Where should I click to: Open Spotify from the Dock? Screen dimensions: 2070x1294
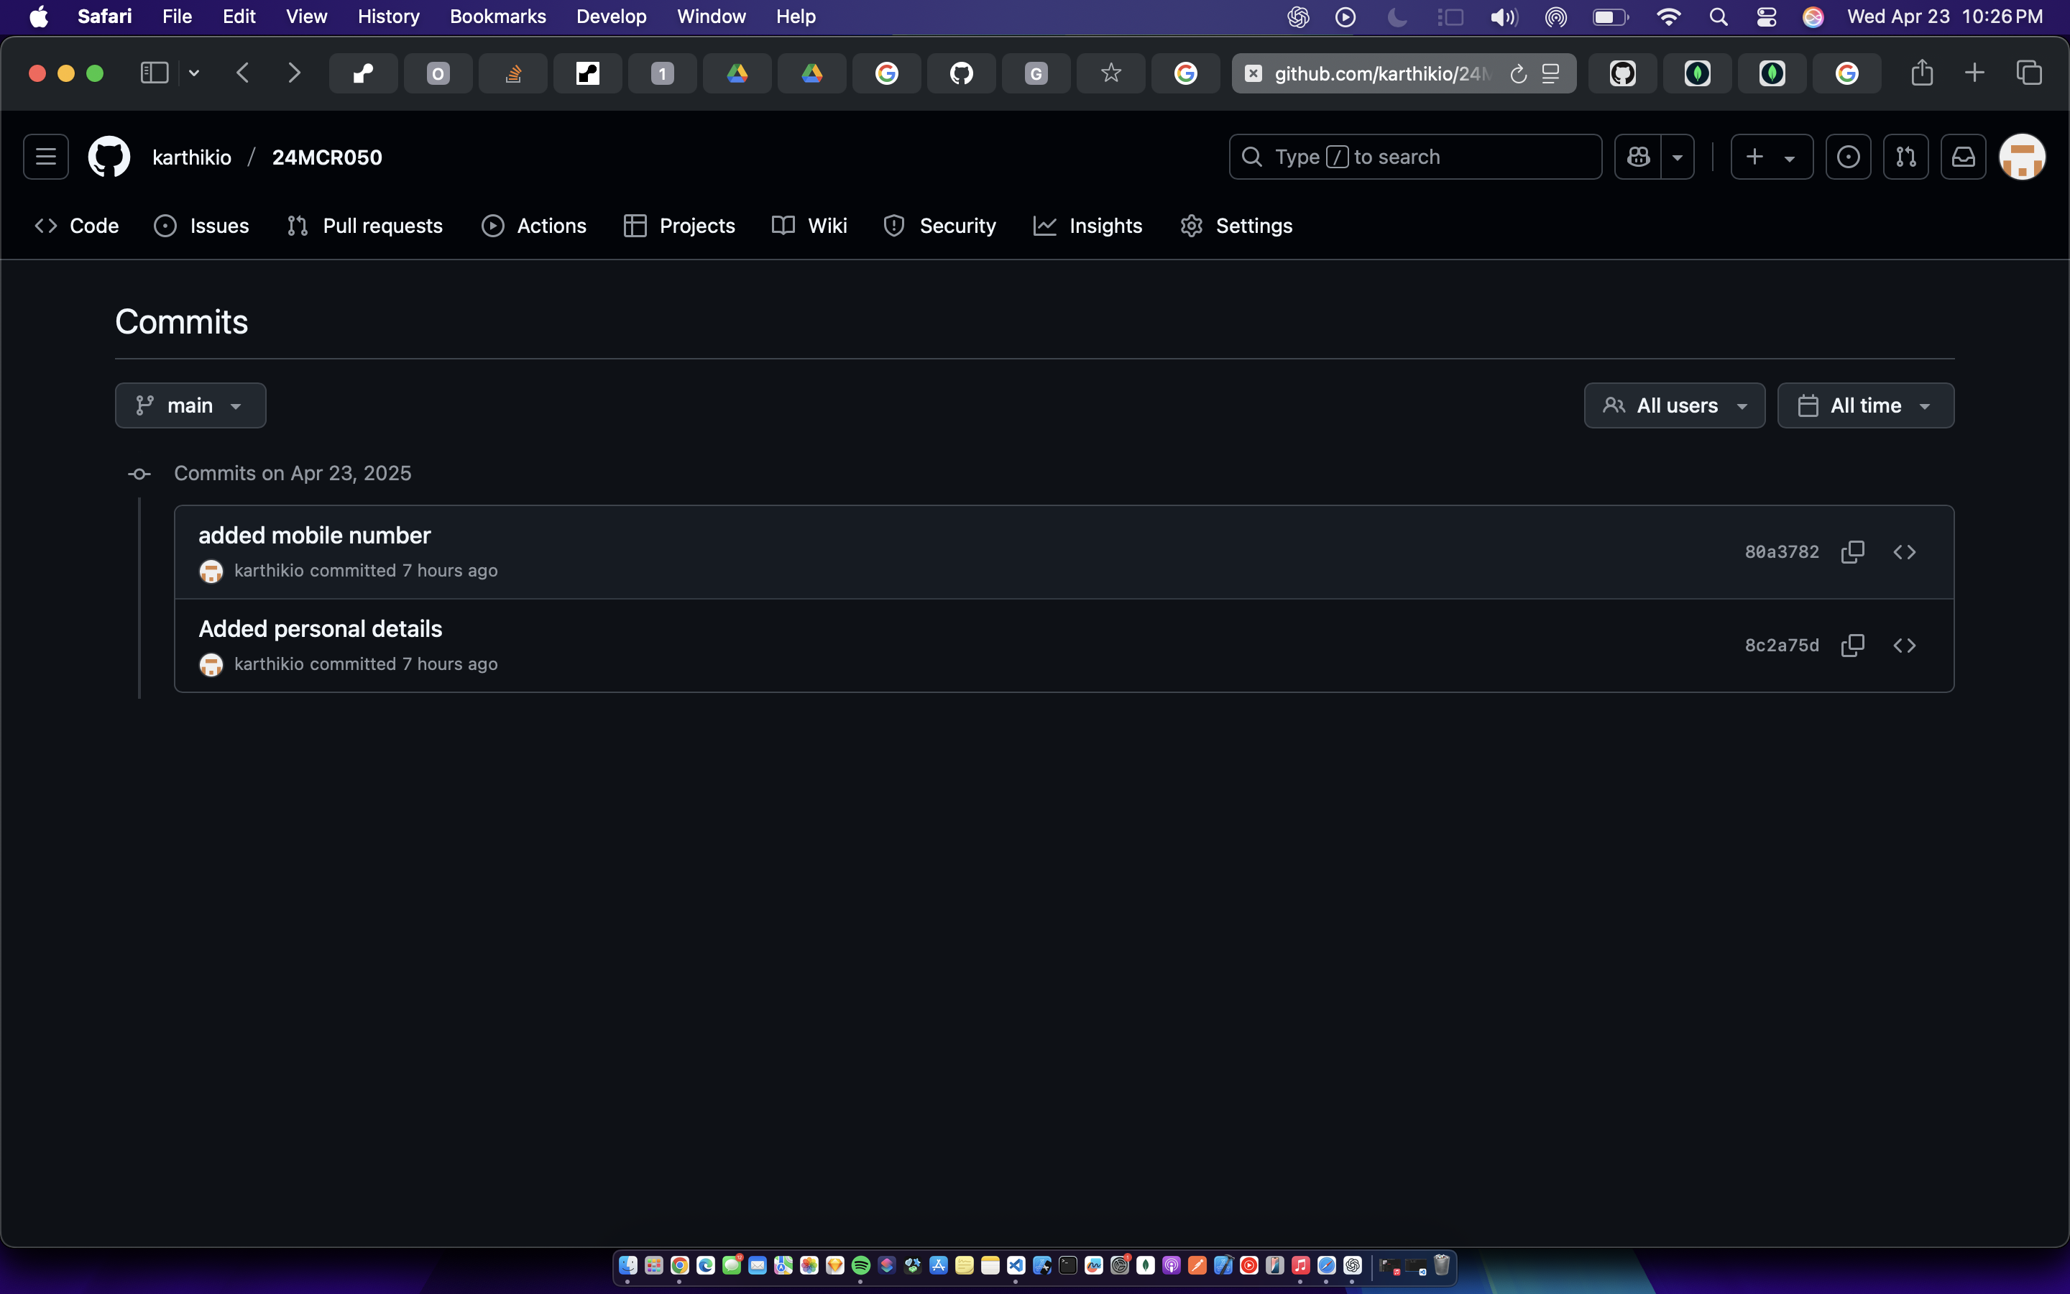coord(860,1265)
